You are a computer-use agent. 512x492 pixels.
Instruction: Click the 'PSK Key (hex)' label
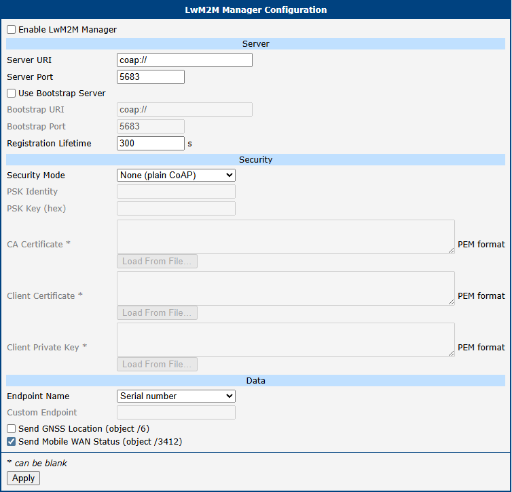click(x=36, y=209)
